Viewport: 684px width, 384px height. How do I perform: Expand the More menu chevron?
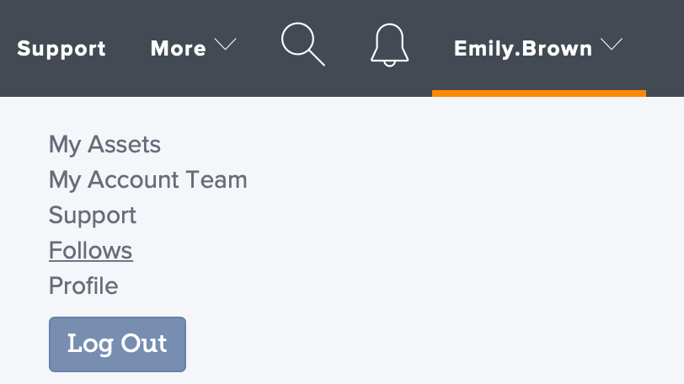click(225, 44)
